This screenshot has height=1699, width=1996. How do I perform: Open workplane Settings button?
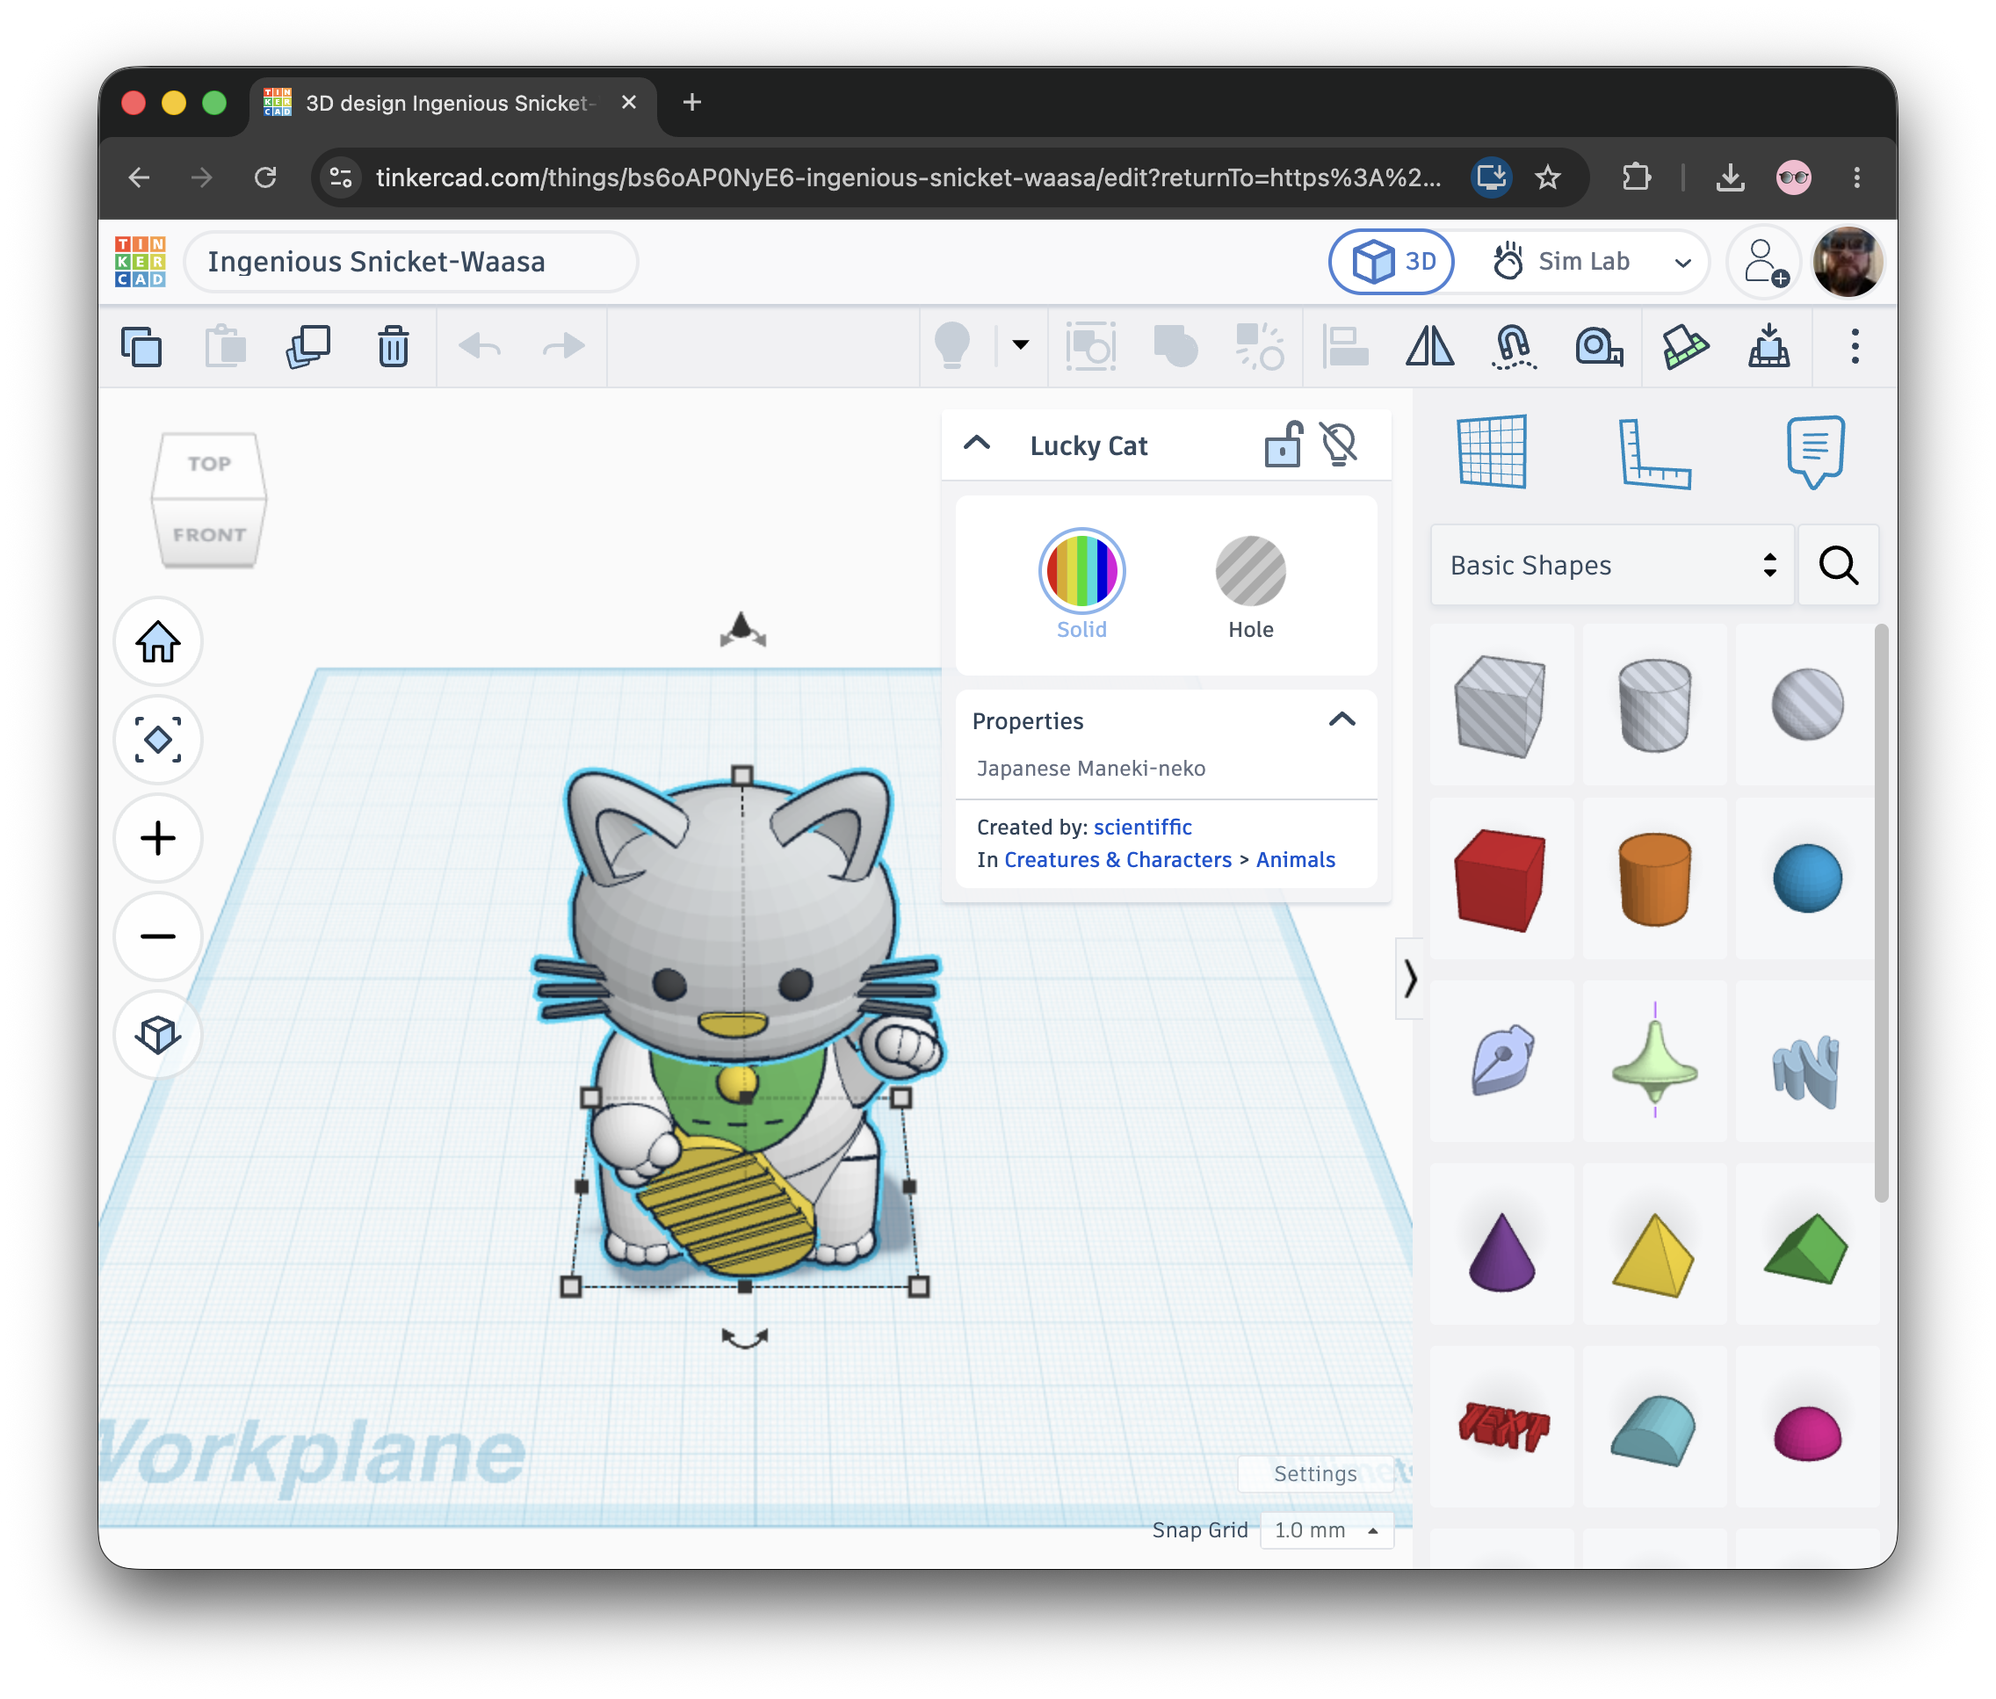(x=1314, y=1473)
